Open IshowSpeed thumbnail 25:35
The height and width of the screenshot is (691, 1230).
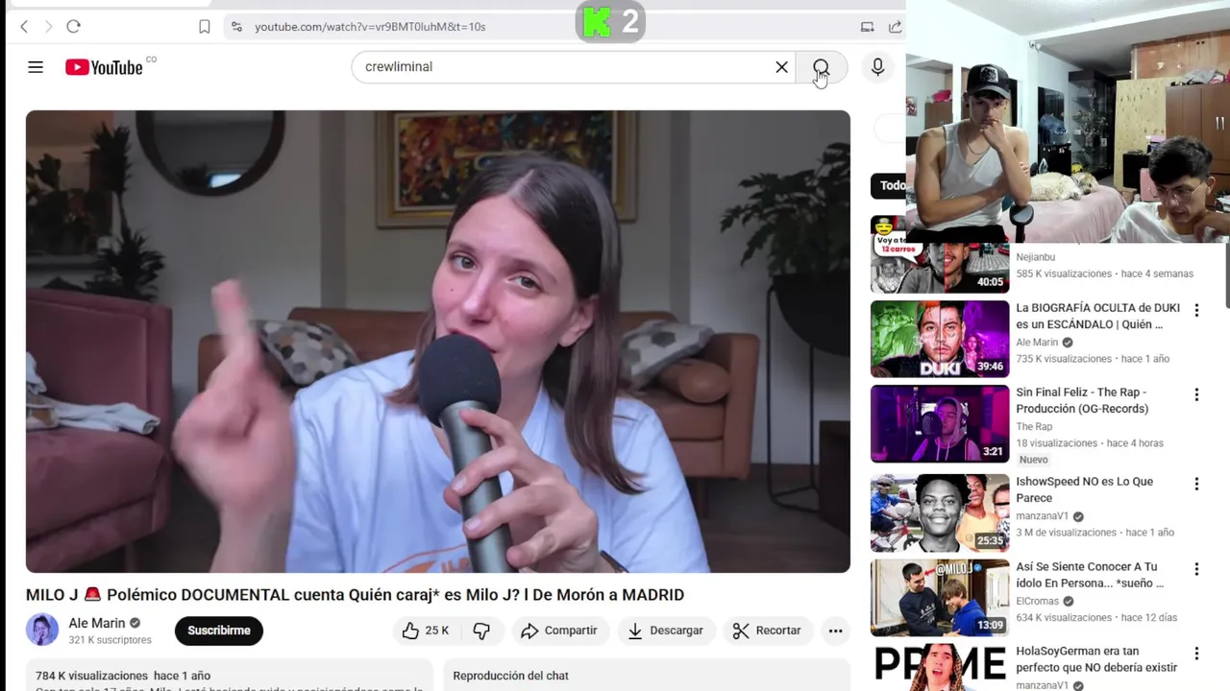pos(940,512)
